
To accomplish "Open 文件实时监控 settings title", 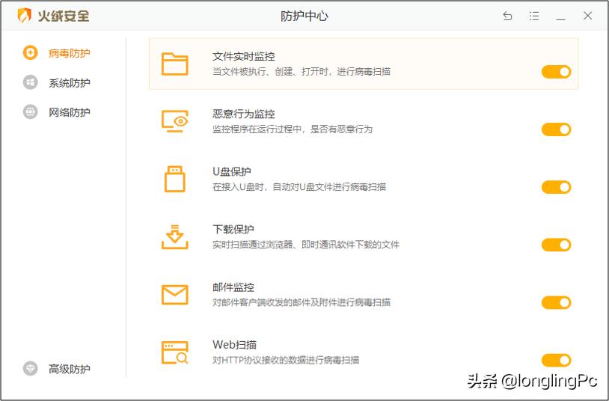I will 243,56.
